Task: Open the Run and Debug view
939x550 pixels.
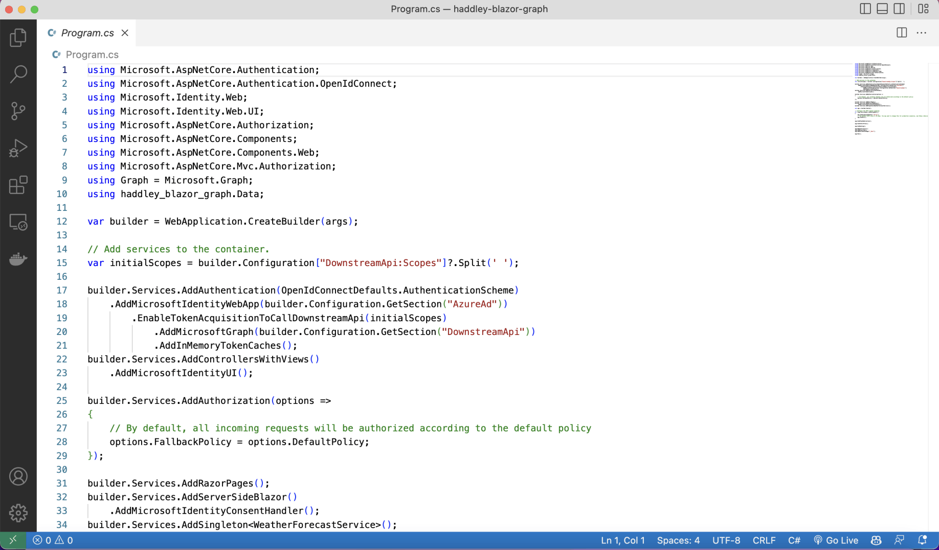Action: [x=18, y=148]
